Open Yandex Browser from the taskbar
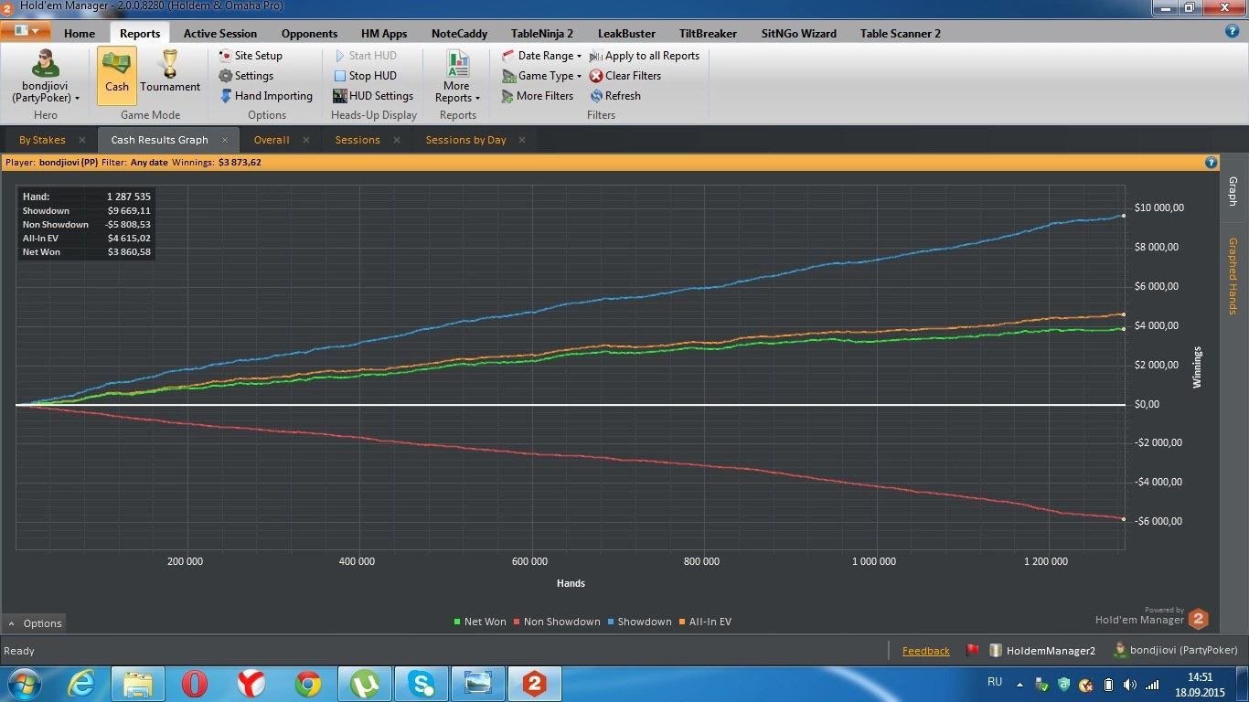The height and width of the screenshot is (702, 1249). coord(251,684)
